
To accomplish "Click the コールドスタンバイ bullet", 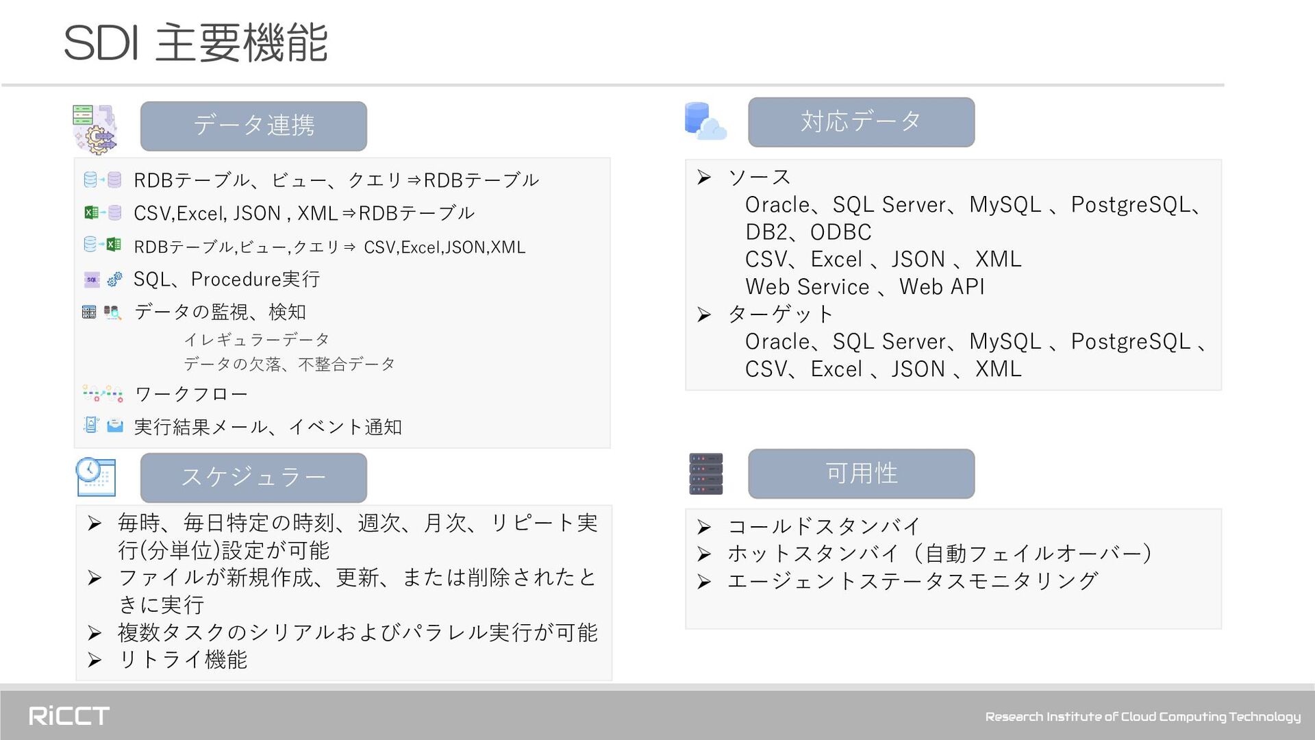I will [x=824, y=526].
